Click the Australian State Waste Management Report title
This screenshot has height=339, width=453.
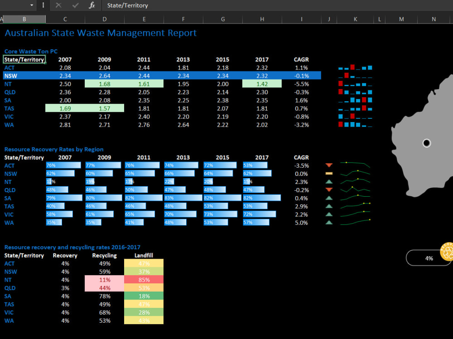(101, 33)
